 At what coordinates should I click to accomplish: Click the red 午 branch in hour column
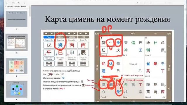tap(49, 52)
